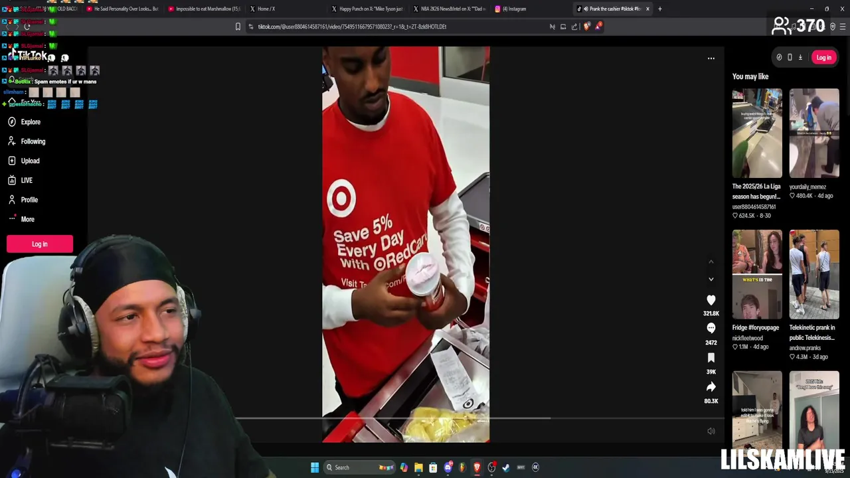This screenshot has height=478, width=850.
Task: Switch to 'He Said Personality Over Looks' tab
Action: point(122,9)
